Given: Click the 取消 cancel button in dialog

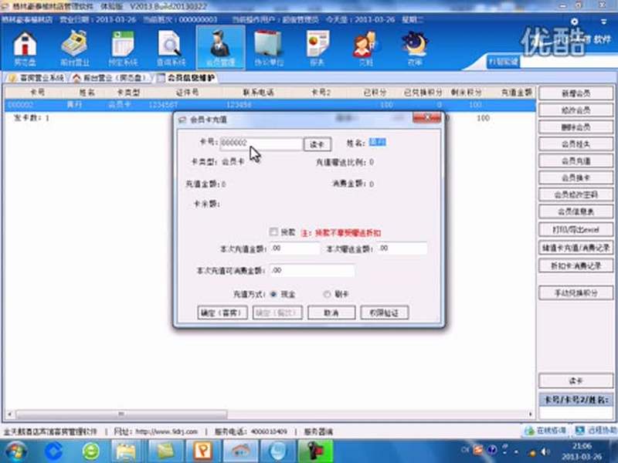Looking at the screenshot, I should tap(331, 313).
